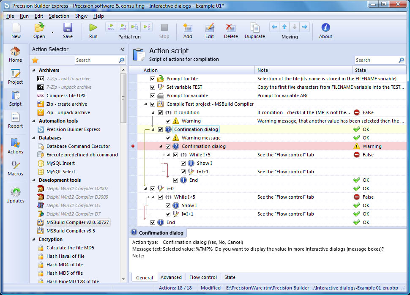The image size is (410, 295).
Task: Uncheck the Warning message action checkbox
Action: [x=168, y=138]
